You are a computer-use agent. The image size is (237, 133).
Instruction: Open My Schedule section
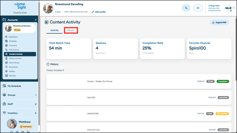pos(19,86)
